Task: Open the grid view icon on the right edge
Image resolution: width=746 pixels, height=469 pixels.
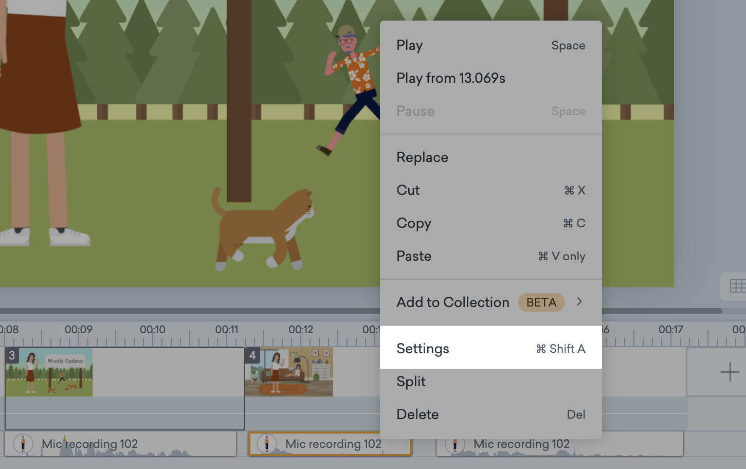Action: [x=737, y=285]
